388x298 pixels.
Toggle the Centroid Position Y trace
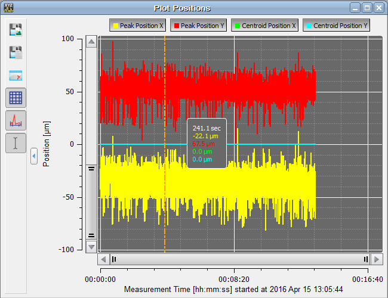click(x=336, y=26)
